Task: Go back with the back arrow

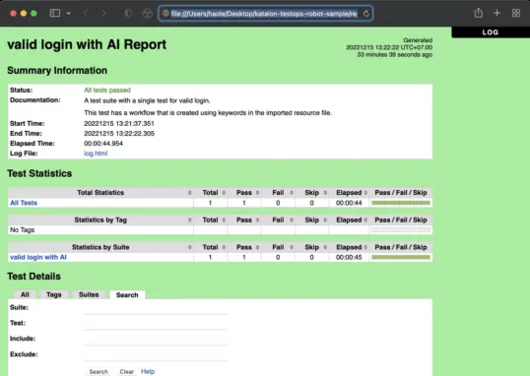Action: click(86, 13)
